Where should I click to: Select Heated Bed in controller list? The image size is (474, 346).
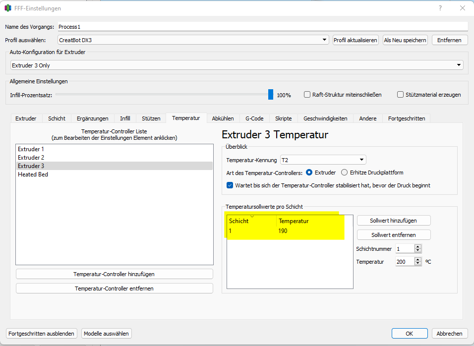click(x=114, y=174)
